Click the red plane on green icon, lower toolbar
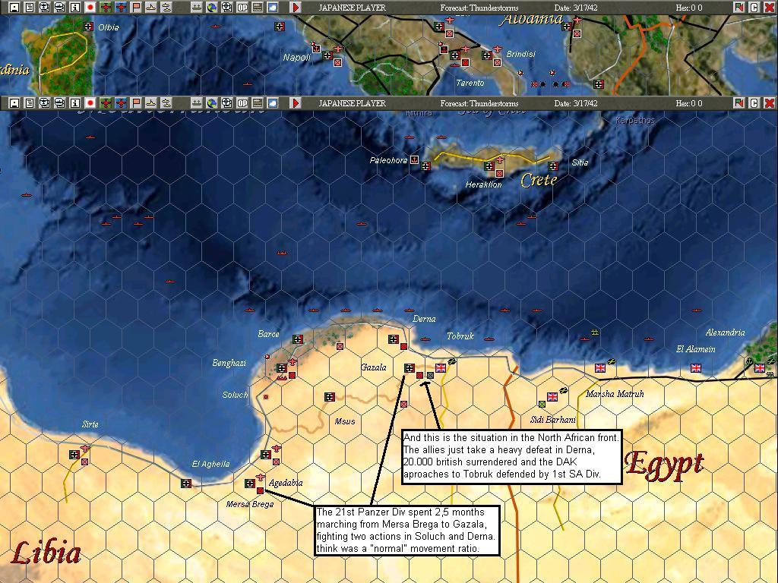 point(105,103)
